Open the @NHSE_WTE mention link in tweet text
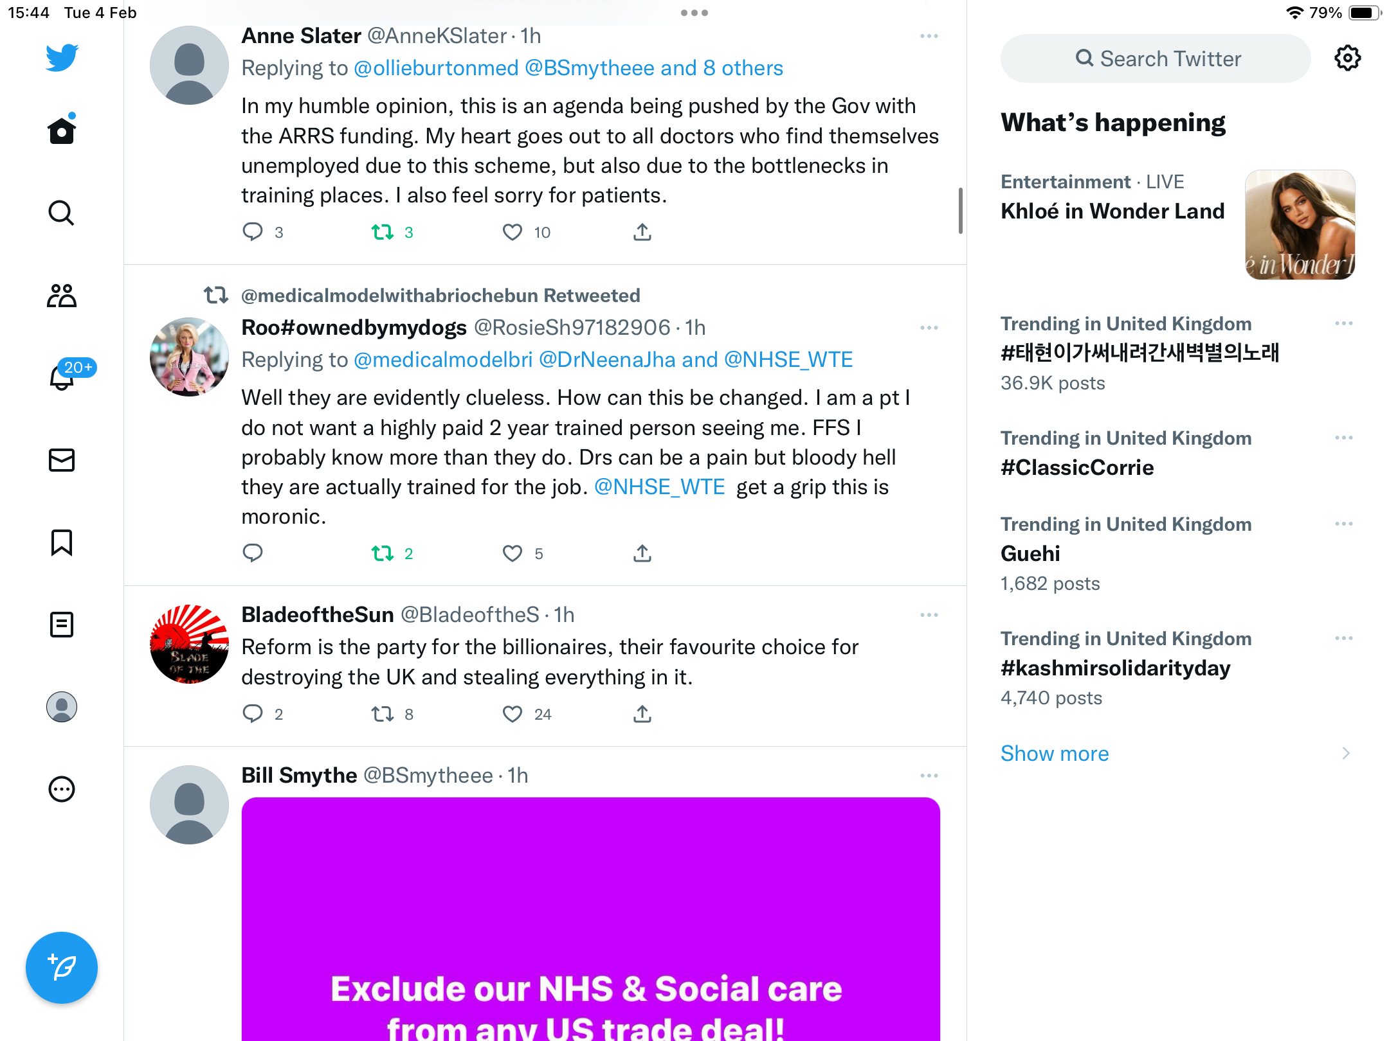The width and height of the screenshot is (1389, 1041). pyautogui.click(x=659, y=487)
